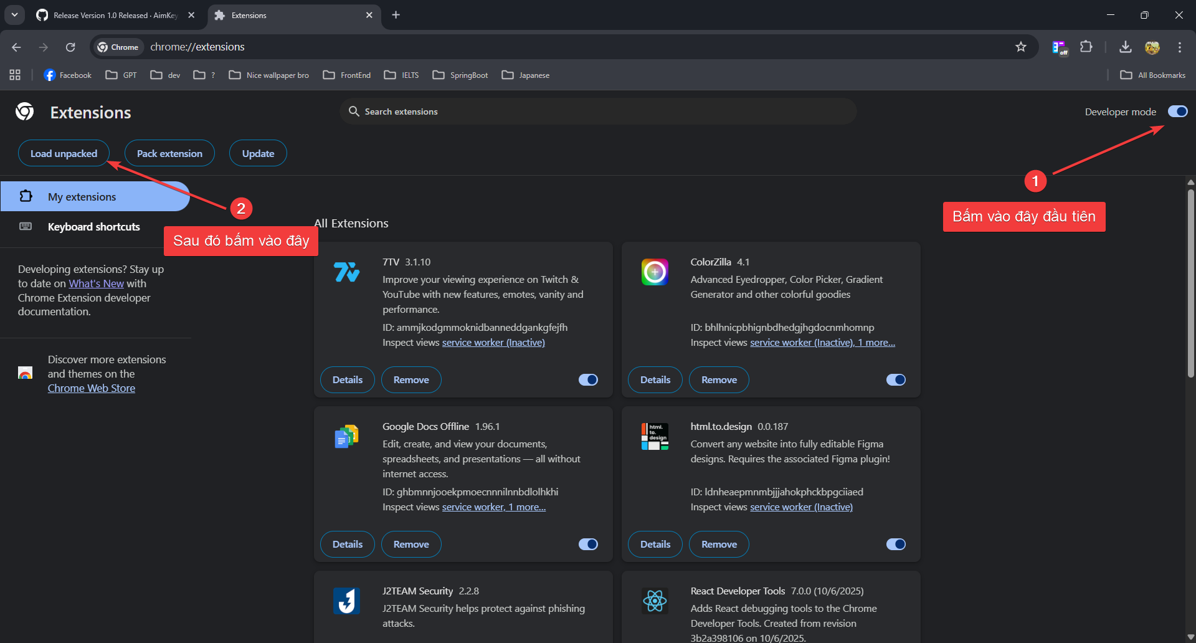Viewport: 1196px width, 643px height.
Task: Turn off the 7TV extension toggle
Action: click(x=587, y=379)
